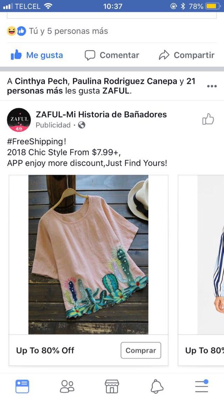This screenshot has height=400, width=224.
Task: Tap the Compartir share button
Action: (x=187, y=55)
